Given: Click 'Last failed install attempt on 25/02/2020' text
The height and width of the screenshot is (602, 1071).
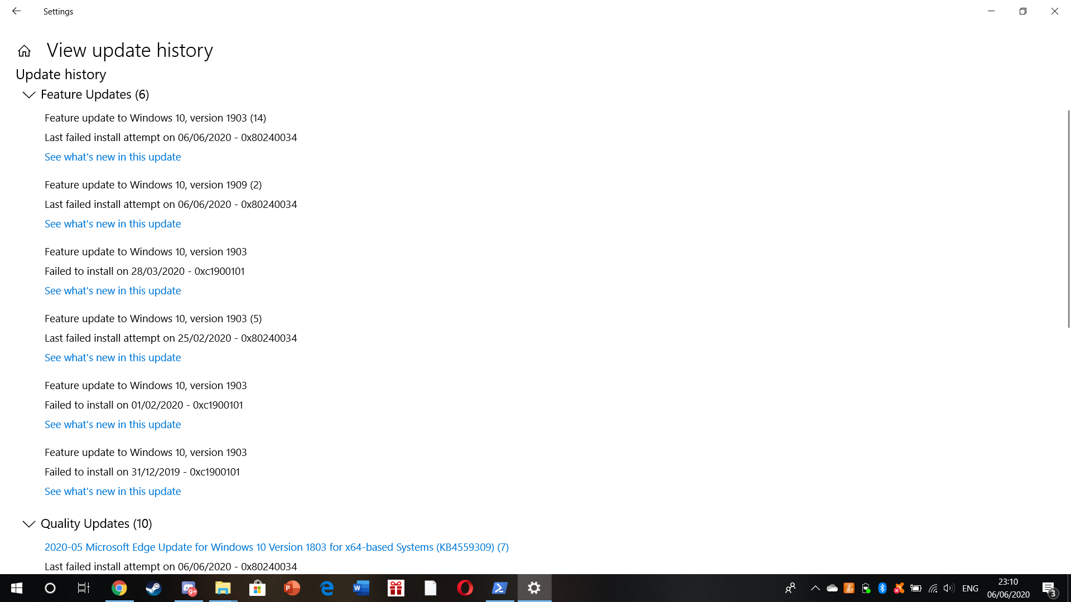Looking at the screenshot, I should click(x=138, y=338).
